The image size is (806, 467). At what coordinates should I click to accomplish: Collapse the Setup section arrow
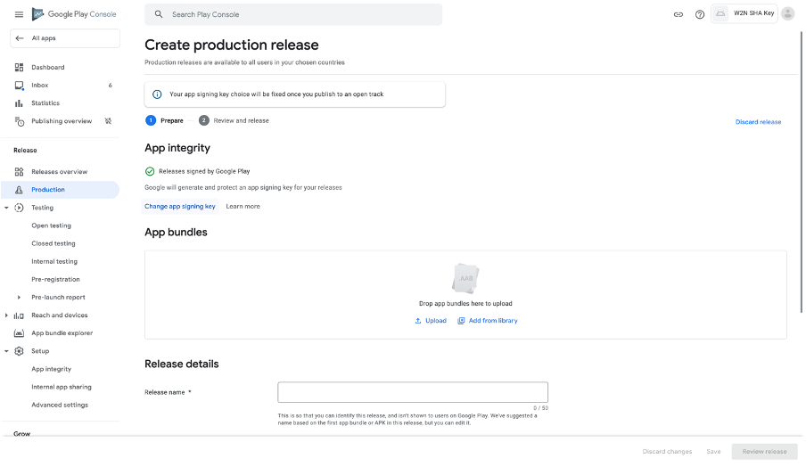pyautogui.click(x=7, y=351)
